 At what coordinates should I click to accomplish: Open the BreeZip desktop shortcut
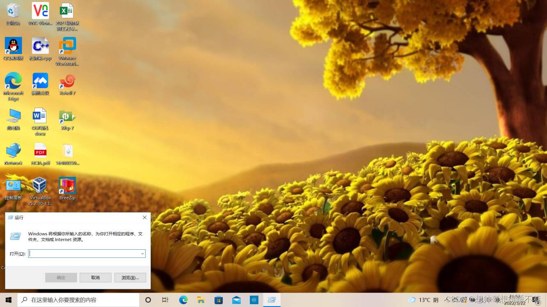pos(67,189)
